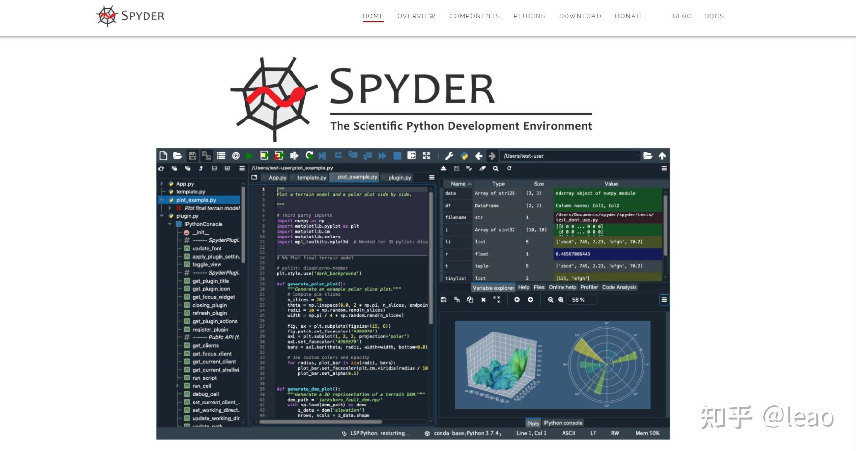Open the debug file tool

tap(323, 156)
